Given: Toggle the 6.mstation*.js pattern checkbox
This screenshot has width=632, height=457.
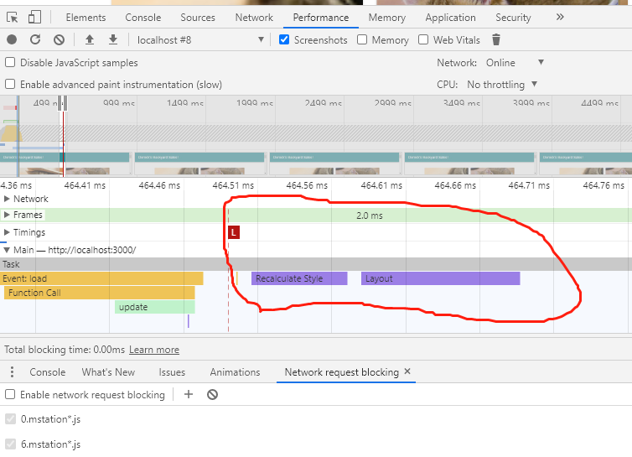Looking at the screenshot, I should 11,444.
